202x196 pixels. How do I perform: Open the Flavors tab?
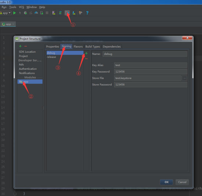[x=78, y=47]
